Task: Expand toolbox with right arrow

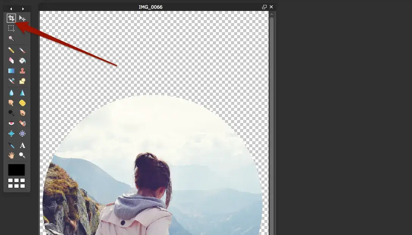Action: 23,8
